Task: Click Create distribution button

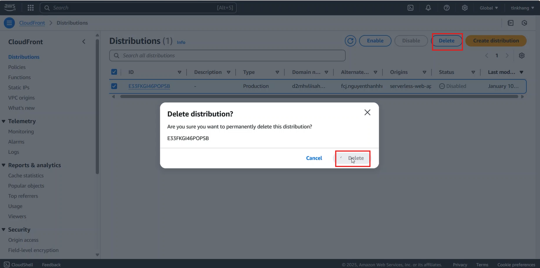Action: 496,41
